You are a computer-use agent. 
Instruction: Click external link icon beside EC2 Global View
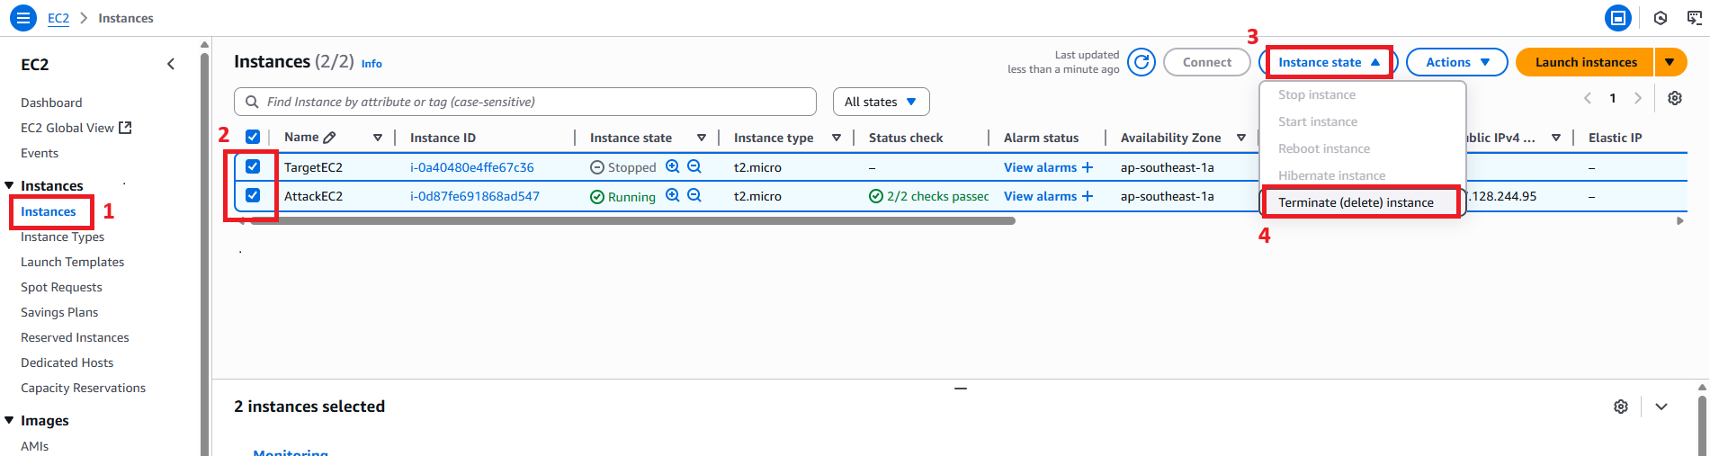pos(126,128)
